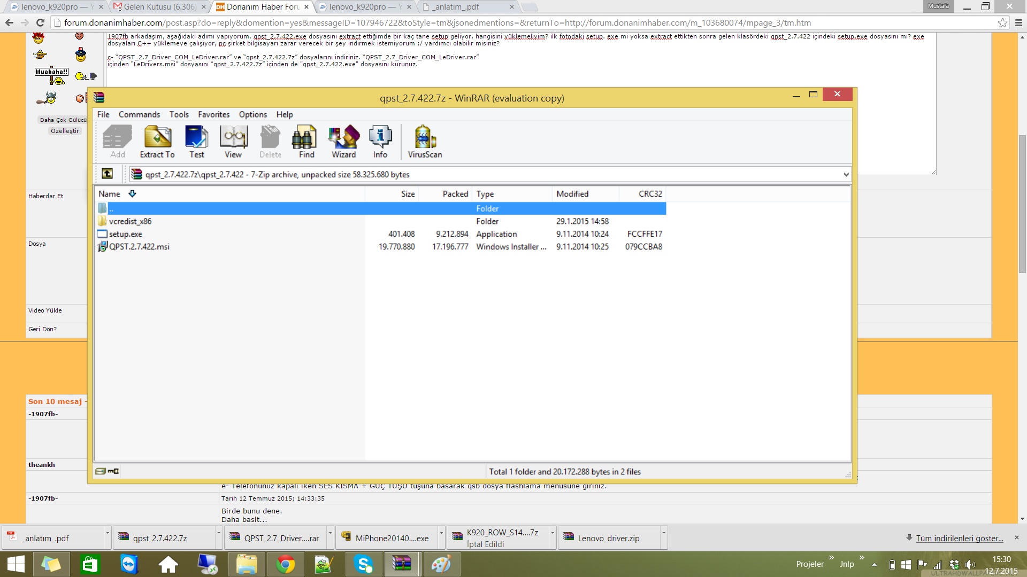Open the Commands menu
This screenshot has width=1027, height=577.
pyautogui.click(x=139, y=114)
